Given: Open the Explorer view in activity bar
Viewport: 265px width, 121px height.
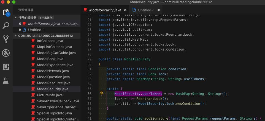Looking at the screenshot, I should 6,12.
